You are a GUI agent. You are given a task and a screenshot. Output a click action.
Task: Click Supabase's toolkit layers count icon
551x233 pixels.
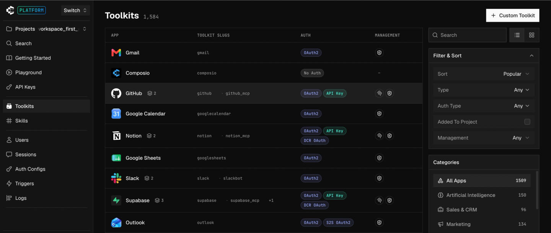pyautogui.click(x=157, y=200)
